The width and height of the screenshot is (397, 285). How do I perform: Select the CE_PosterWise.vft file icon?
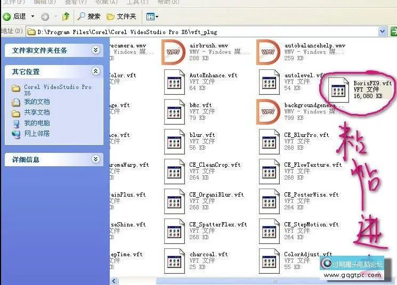[x=269, y=201]
